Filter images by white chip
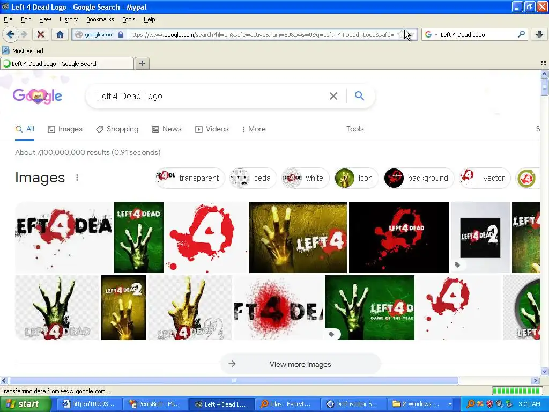Screen dimensions: 549x412 pyautogui.click(x=305, y=178)
